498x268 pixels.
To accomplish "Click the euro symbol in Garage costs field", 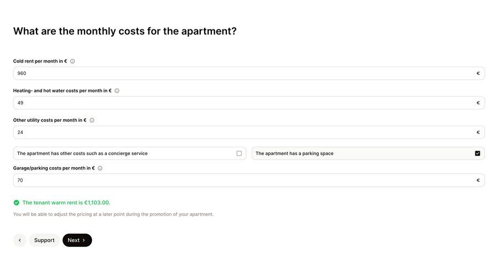I will (478, 181).
